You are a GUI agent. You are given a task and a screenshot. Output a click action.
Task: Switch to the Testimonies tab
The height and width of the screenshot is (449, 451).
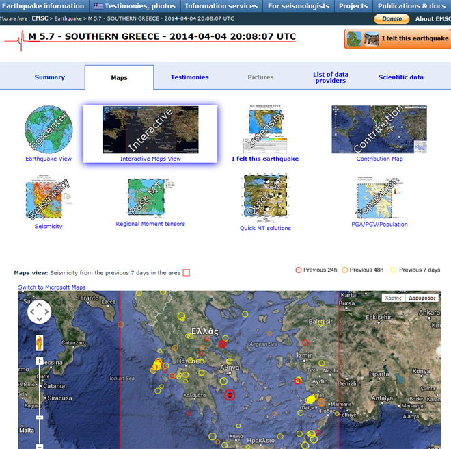(189, 77)
